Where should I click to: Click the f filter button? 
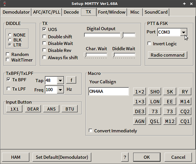click(x=71, y=80)
